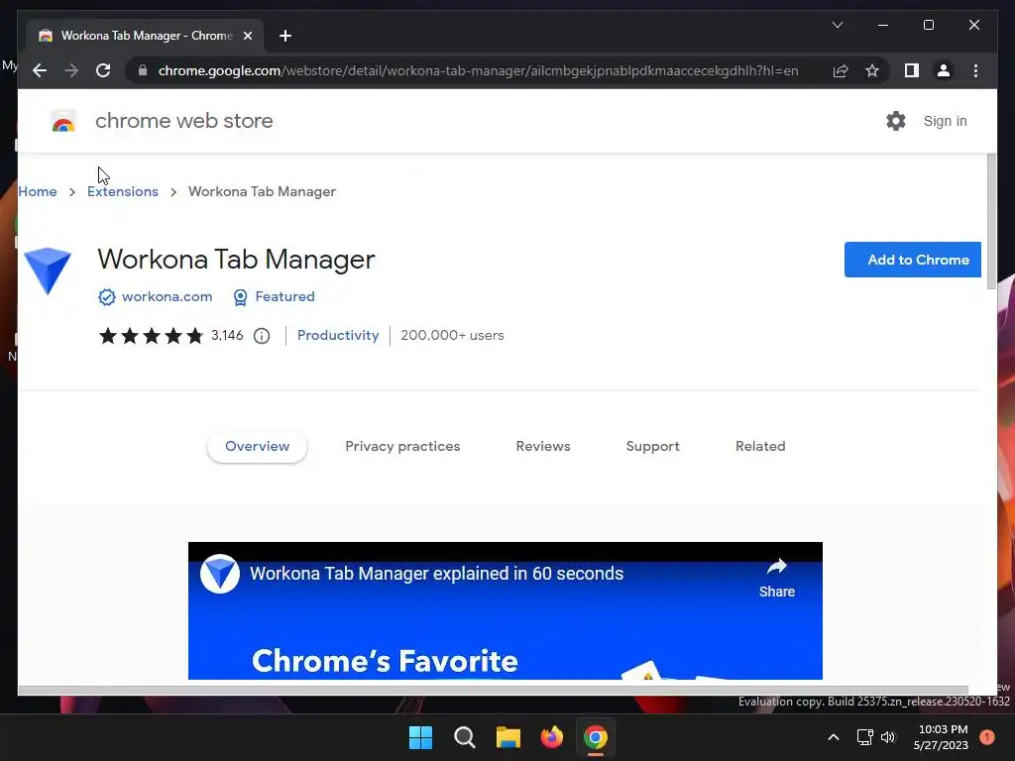The width and height of the screenshot is (1015, 761).
Task: Open the taskbar clock and date
Action: click(942, 737)
